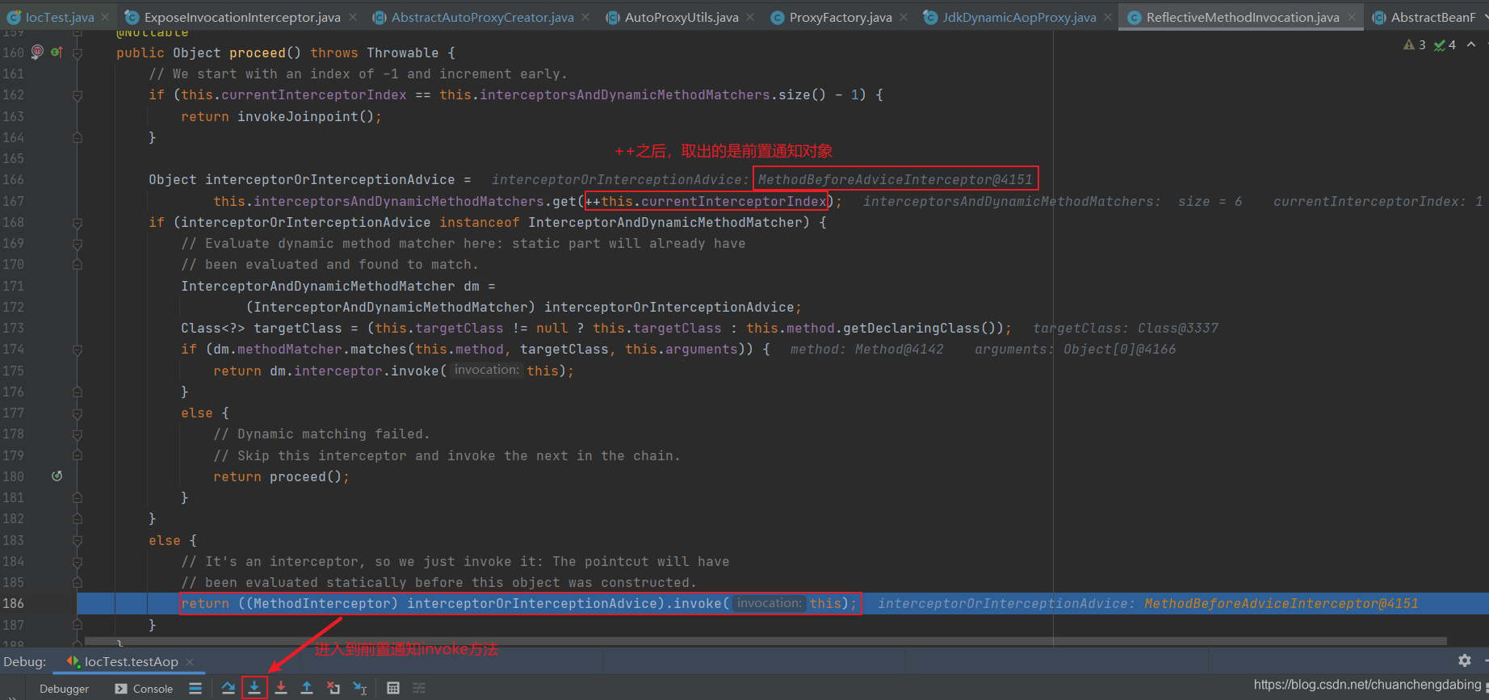The image size is (1489, 700).
Task: Click the Drop Frame icon
Action: tap(333, 688)
